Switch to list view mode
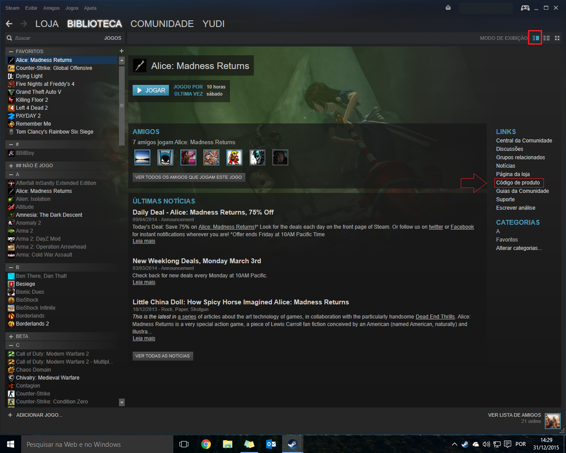Viewport: 566px width, 453px height. point(547,38)
